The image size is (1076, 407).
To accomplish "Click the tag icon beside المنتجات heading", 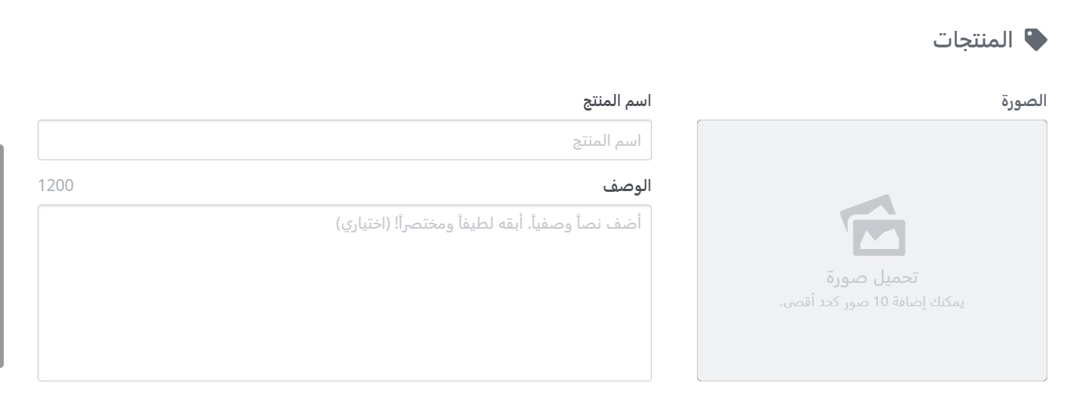I will pos(1036,40).
